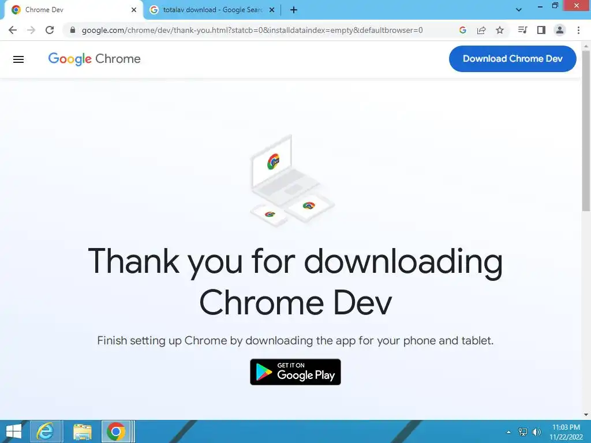
Task: Open Chrome's three-dot menu
Action: click(x=578, y=30)
